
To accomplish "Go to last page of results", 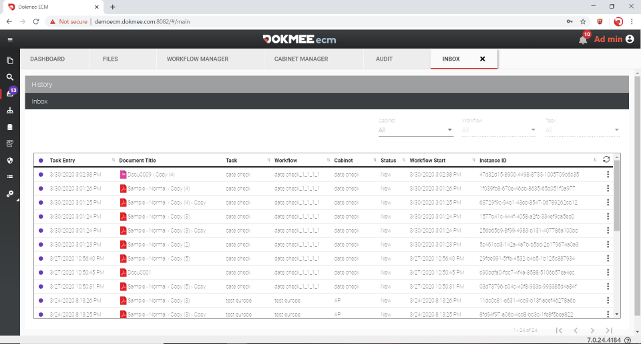I will pyautogui.click(x=609, y=331).
